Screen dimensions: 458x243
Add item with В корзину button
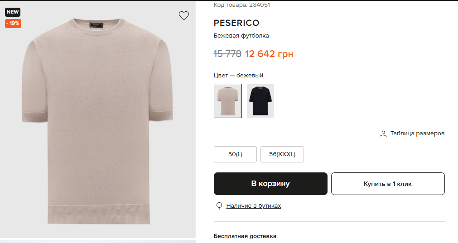(x=270, y=184)
